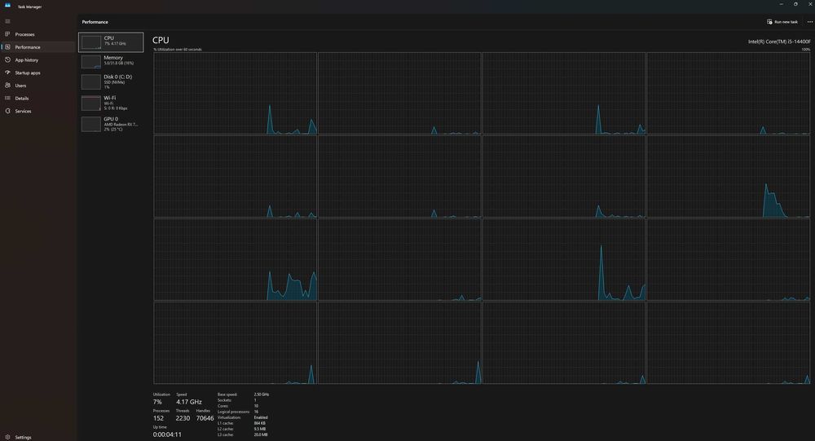Screen dimensions: 815x441
Task: Go to Startup apps gauge icon
Action: pos(7,73)
